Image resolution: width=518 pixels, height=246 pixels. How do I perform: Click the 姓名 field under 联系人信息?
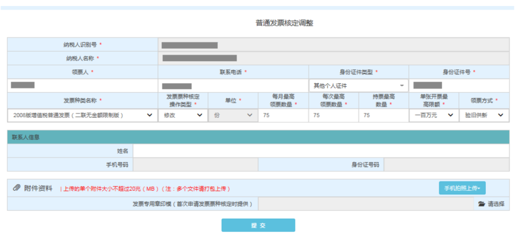point(321,152)
